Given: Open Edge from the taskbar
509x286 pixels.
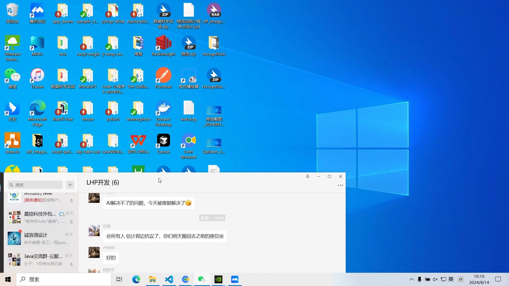Looking at the screenshot, I should click(136, 279).
